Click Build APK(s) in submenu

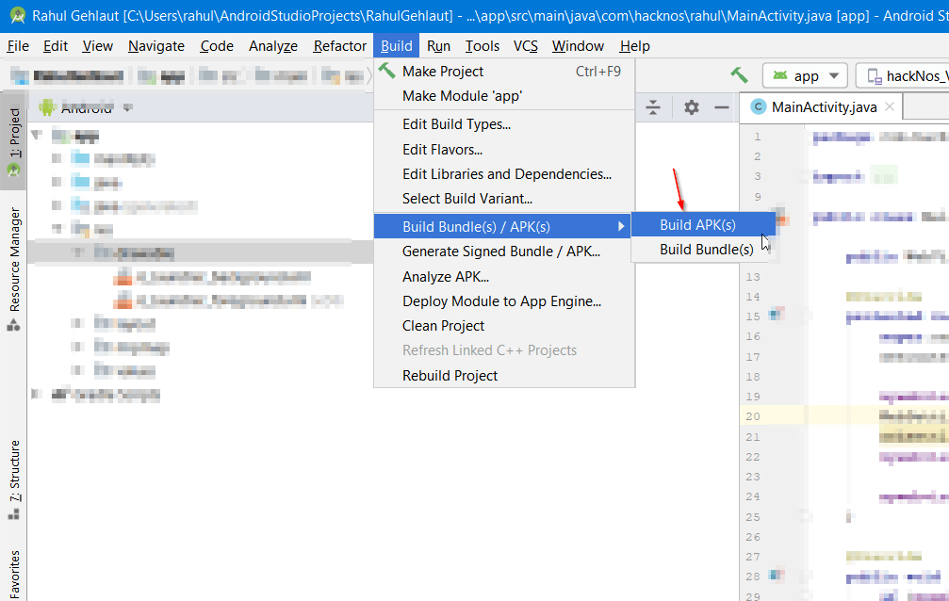point(703,225)
